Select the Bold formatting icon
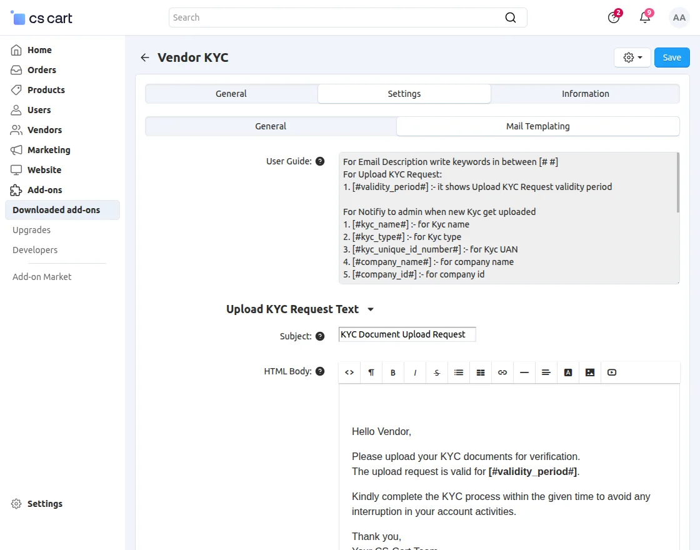The image size is (700, 550). (x=393, y=372)
